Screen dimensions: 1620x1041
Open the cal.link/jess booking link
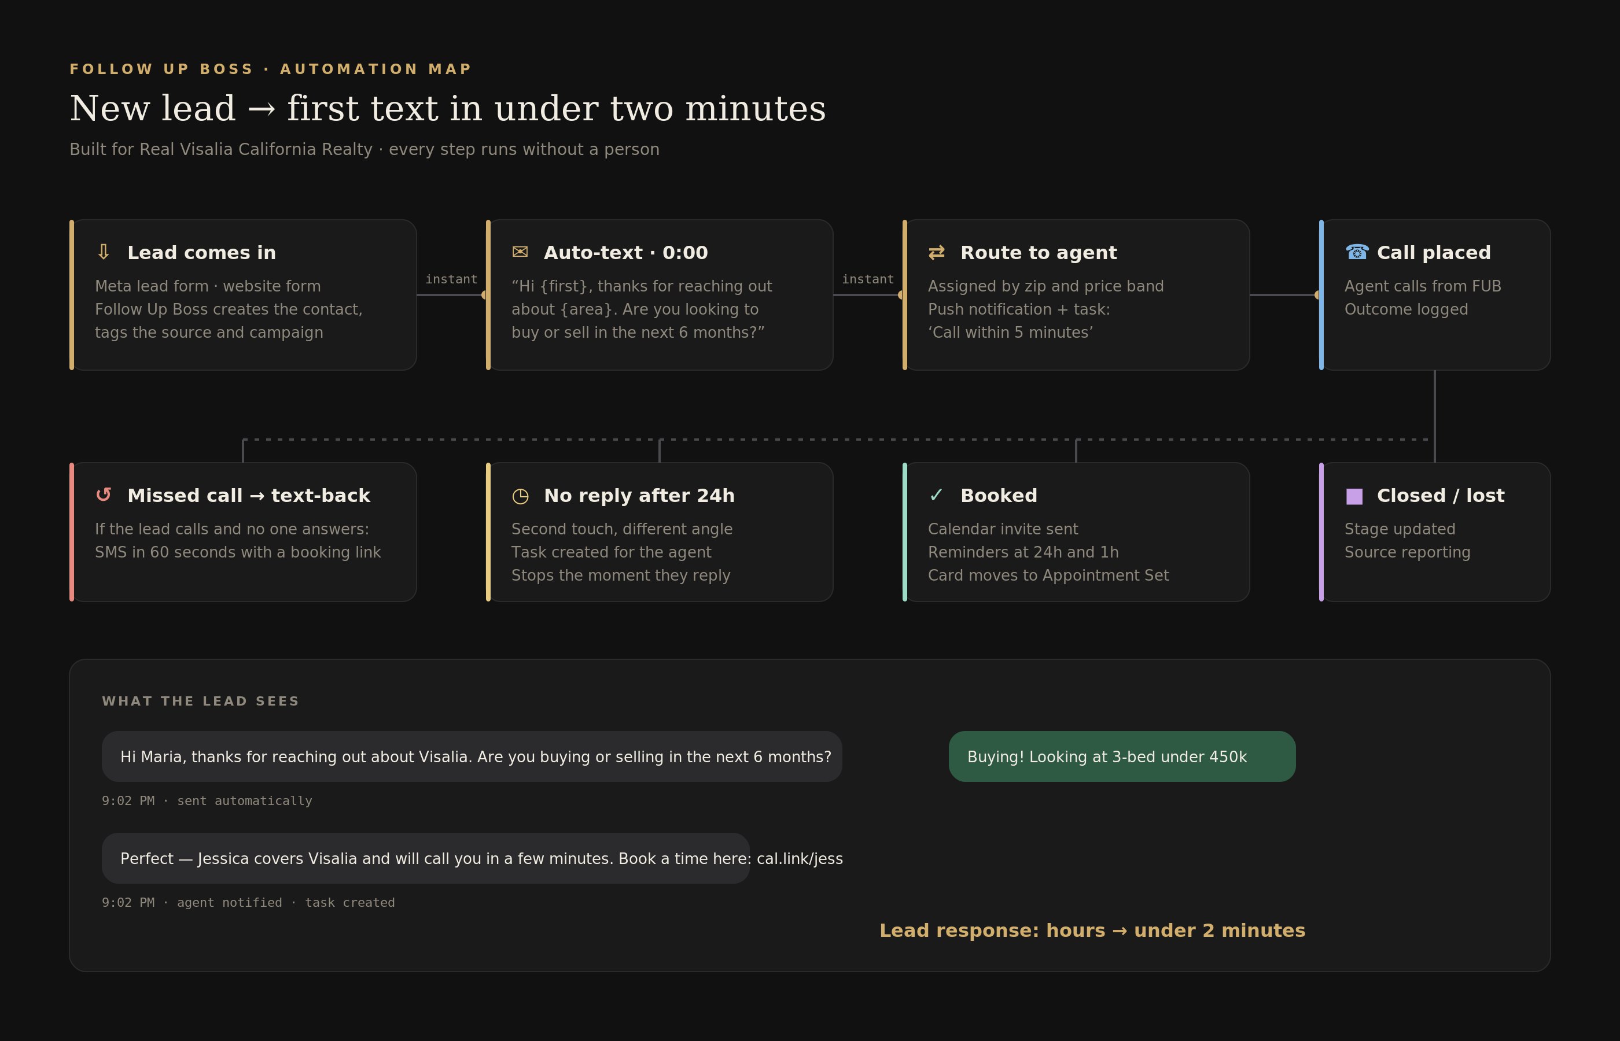pos(800,858)
